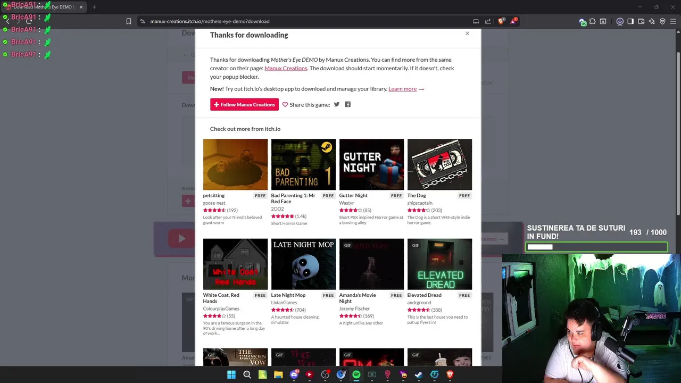681x383 pixels.
Task: Open File Explorer from the taskbar
Action: (278, 374)
